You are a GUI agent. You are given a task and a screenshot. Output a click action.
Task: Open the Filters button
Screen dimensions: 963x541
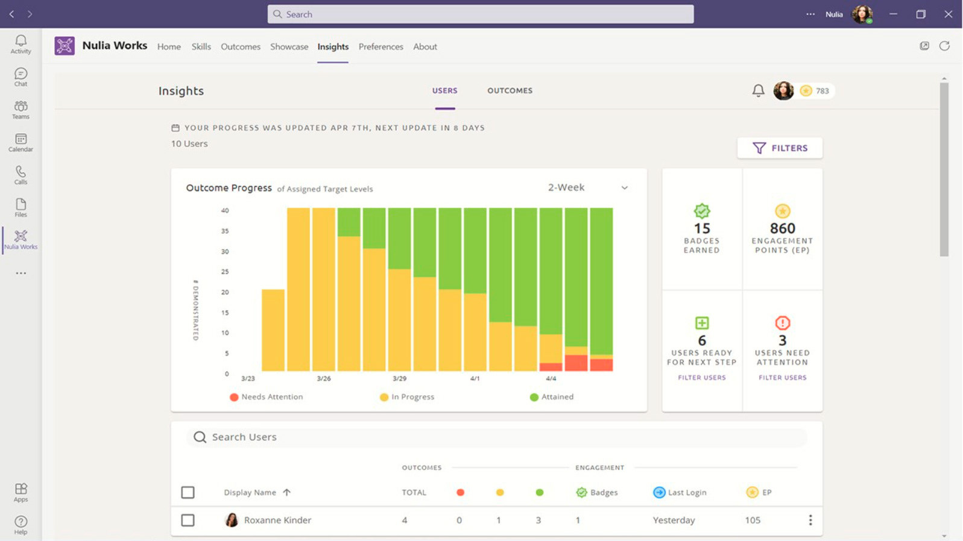(780, 148)
